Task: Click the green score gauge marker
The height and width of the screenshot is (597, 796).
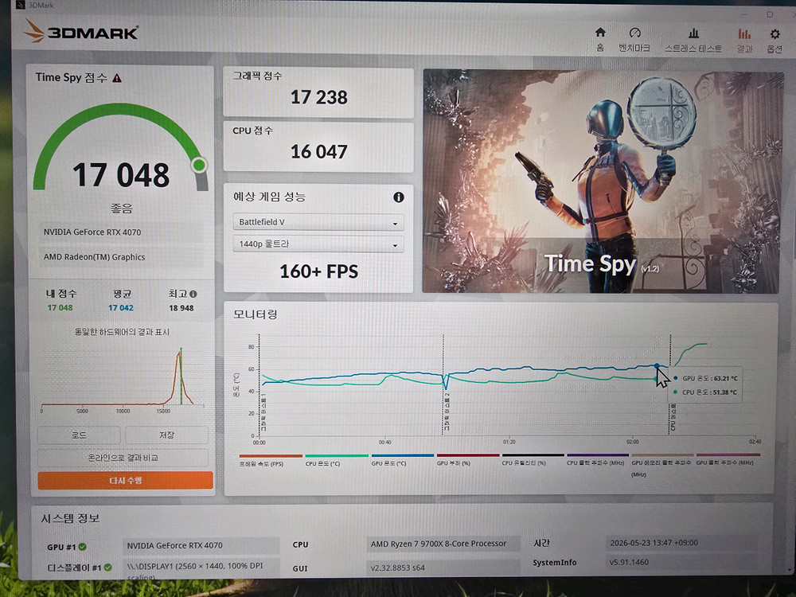Action: 199,165
